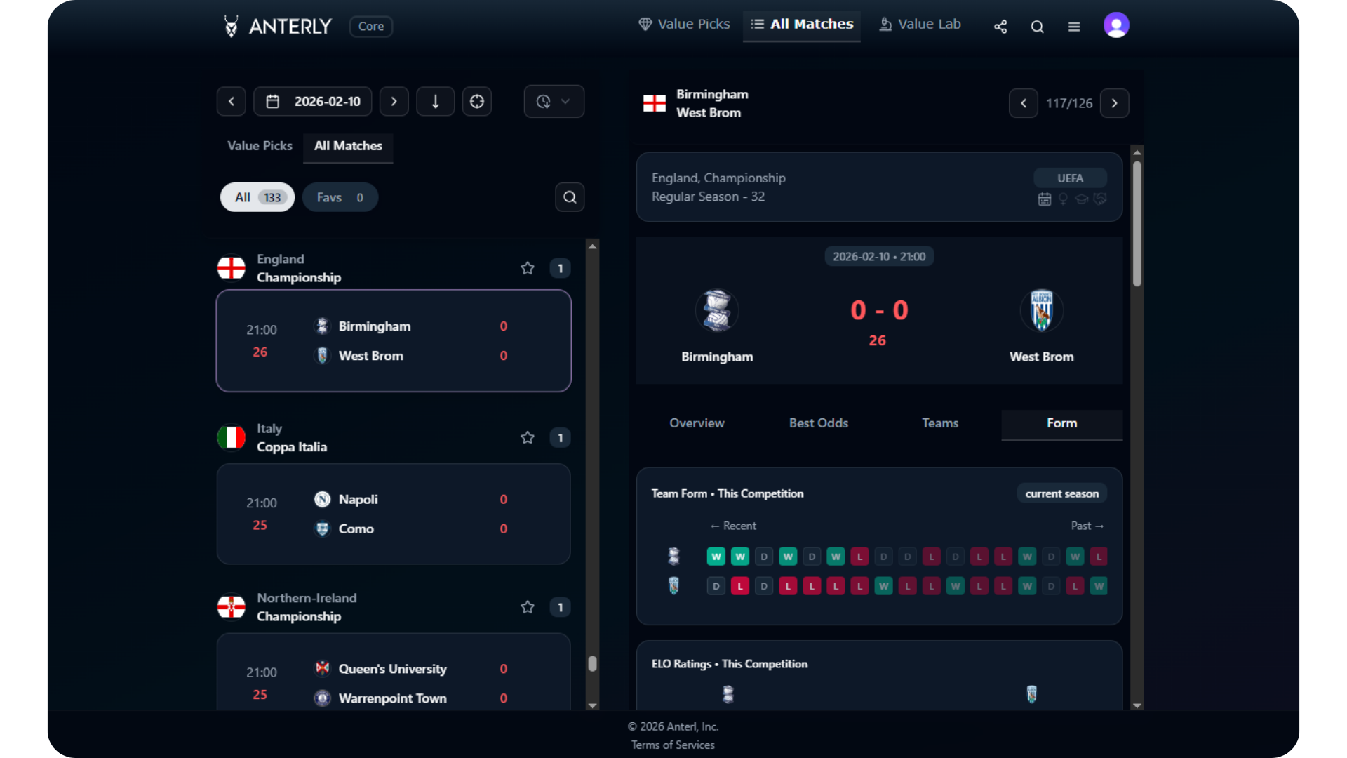This screenshot has width=1347, height=758.
Task: Expand the clock history dropdown
Action: [554, 101]
